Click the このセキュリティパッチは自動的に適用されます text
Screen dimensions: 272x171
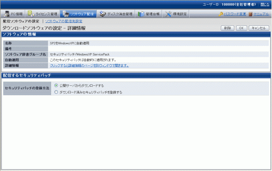83,60
